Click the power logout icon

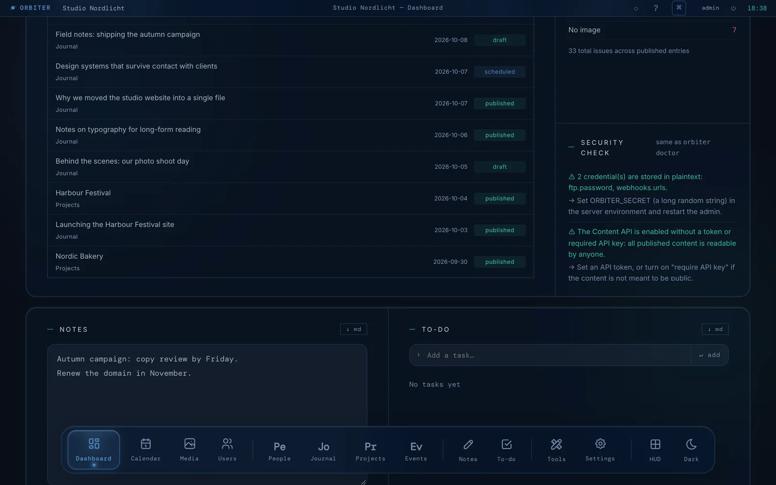pos(733,8)
